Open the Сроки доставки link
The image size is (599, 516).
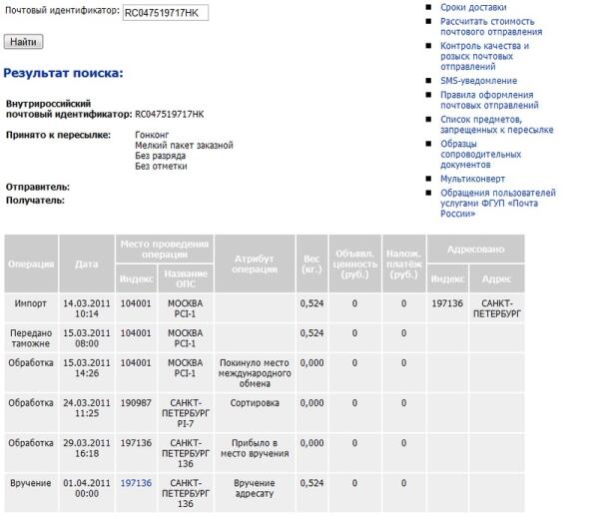pyautogui.click(x=465, y=7)
